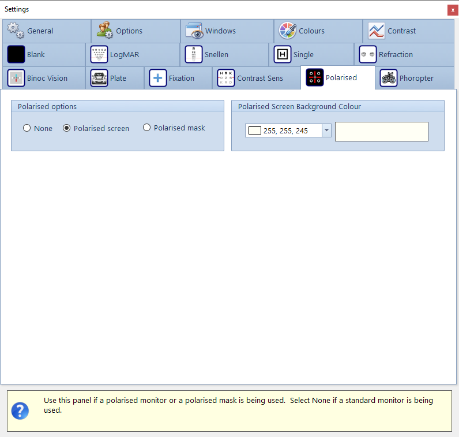
Task: Choose the Polarised mask radio button
Action: point(147,128)
